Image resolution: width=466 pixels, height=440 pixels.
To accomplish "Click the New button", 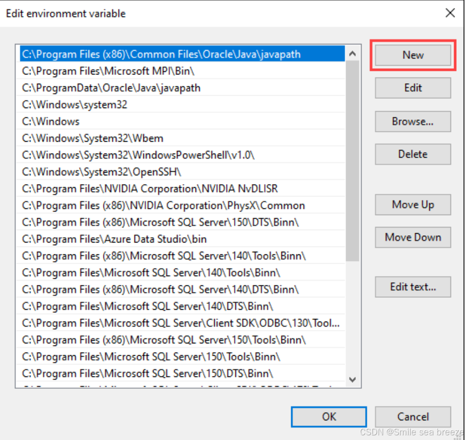I will click(413, 55).
